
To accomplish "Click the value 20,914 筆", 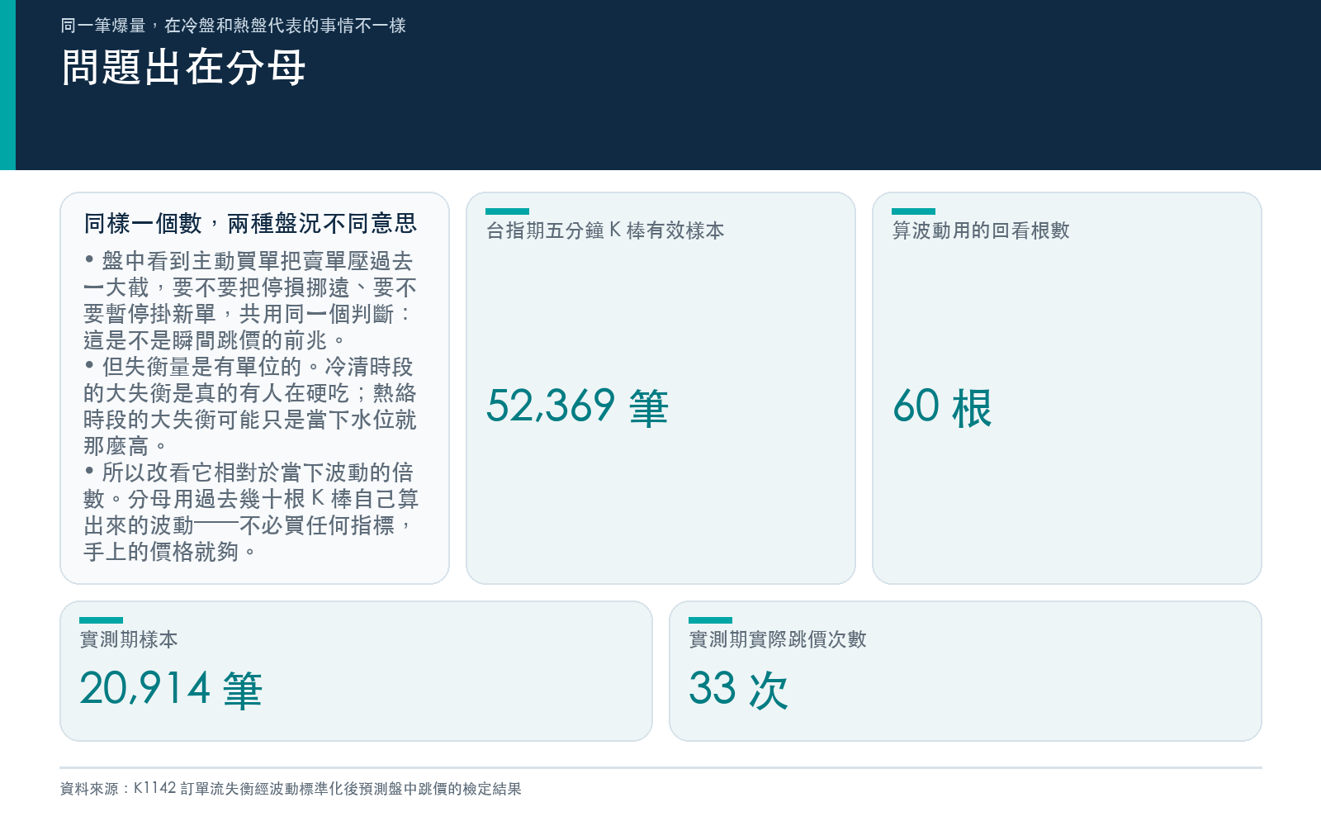I will (171, 689).
